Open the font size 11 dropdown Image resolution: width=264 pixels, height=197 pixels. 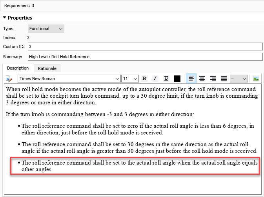pyautogui.click(x=130, y=79)
